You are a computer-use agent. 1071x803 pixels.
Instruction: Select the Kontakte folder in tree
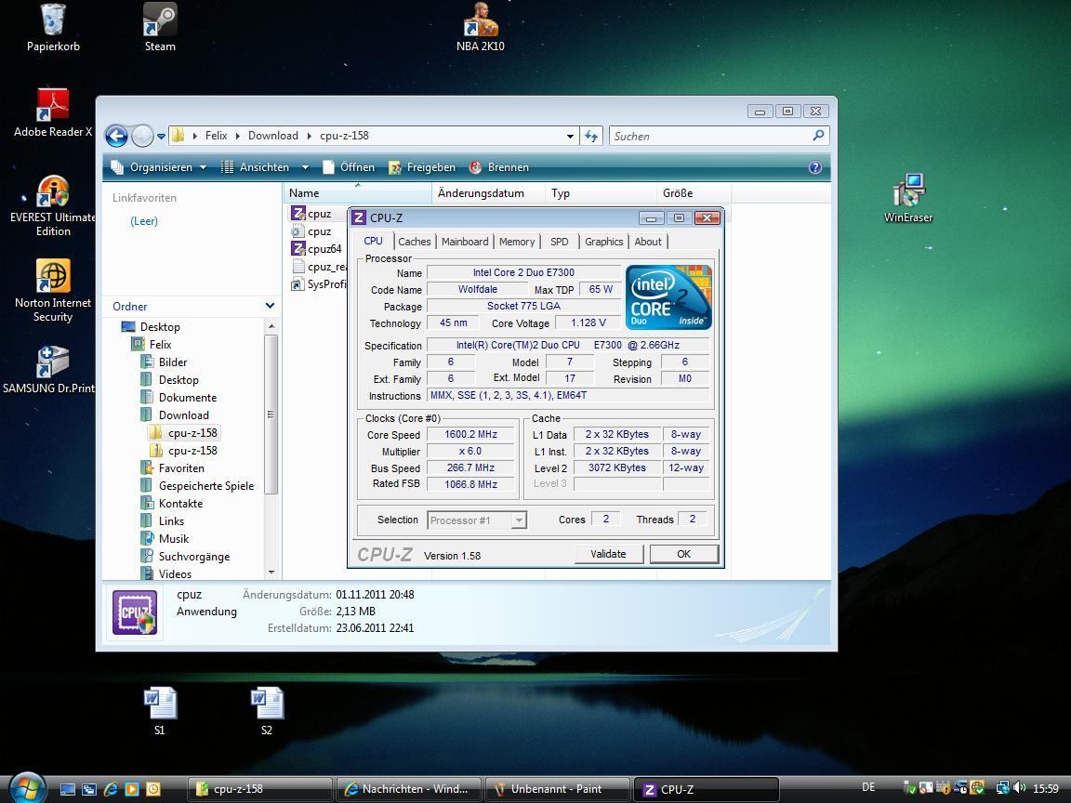point(172,503)
